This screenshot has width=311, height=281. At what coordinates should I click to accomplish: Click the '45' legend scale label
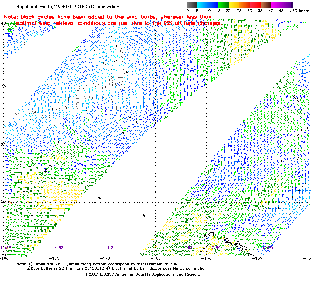(x=281, y=11)
